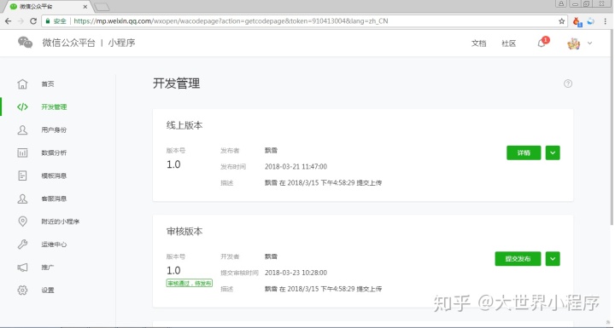Click the wrench icon for 运维中心

click(x=23, y=245)
